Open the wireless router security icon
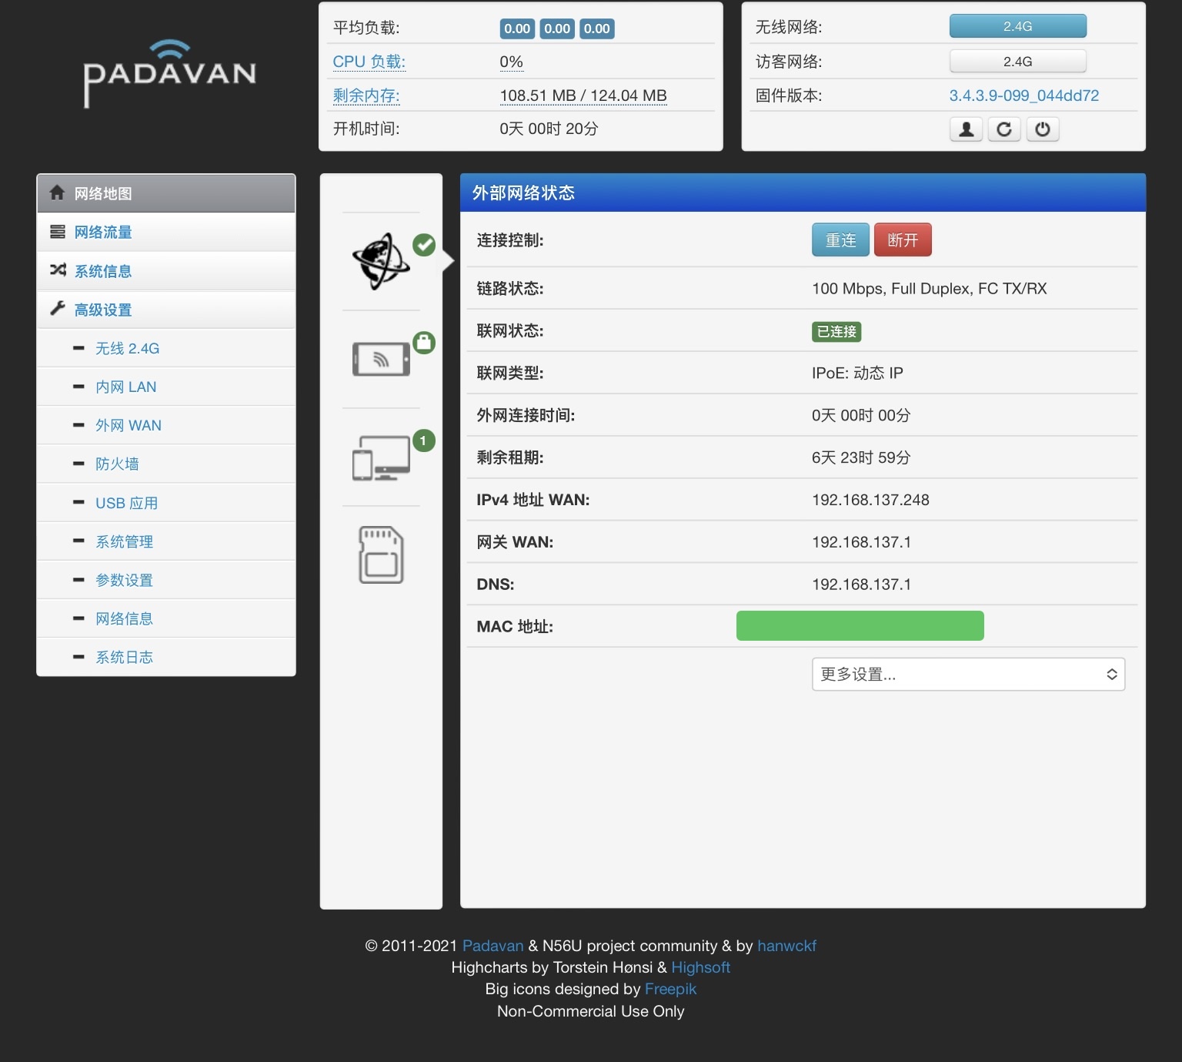The image size is (1182, 1062). (x=381, y=359)
